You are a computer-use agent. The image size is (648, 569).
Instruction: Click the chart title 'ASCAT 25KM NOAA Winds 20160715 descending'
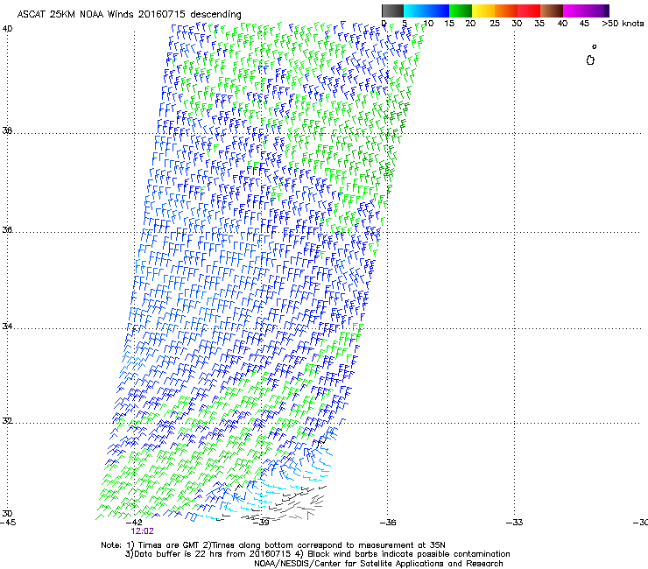(129, 14)
